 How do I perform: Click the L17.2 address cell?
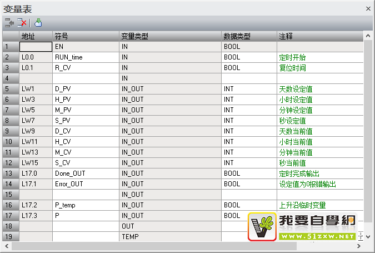pos(36,205)
